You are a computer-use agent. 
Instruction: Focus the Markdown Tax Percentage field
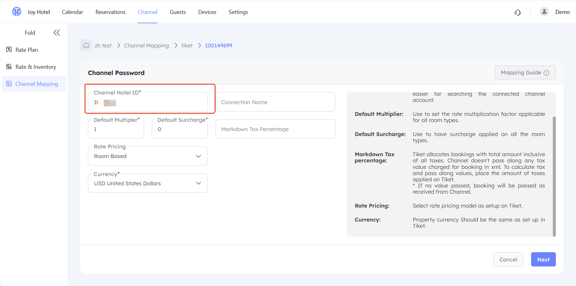[x=275, y=129]
